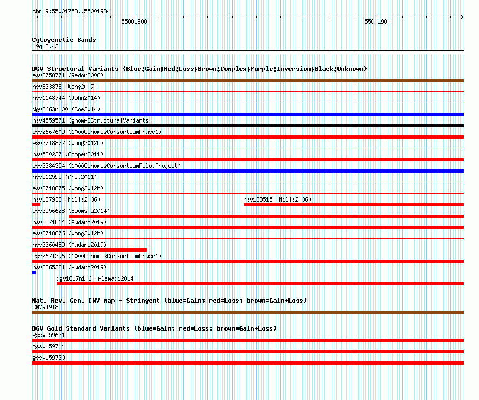This screenshot has height=400, width=479.
Task: Click the red dgv1817n106 loss bar
Action: [x=260, y=284]
